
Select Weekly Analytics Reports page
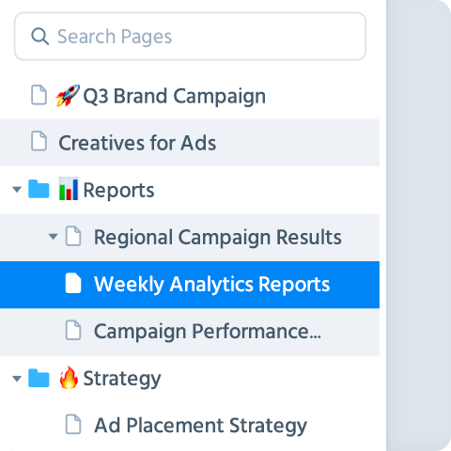190,285
